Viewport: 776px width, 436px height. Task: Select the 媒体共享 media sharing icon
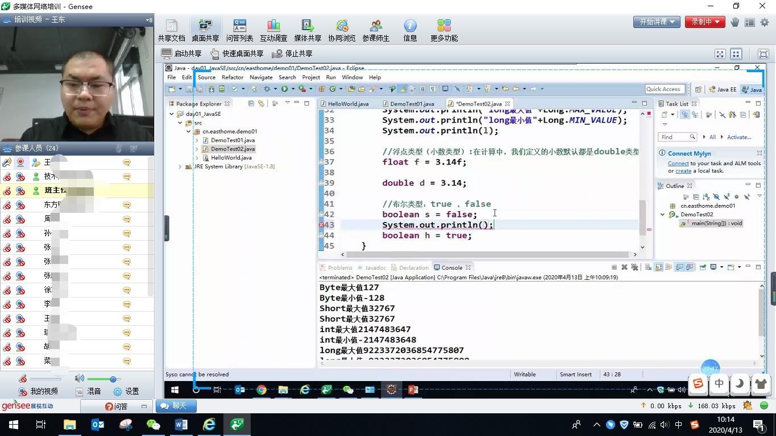pos(308,30)
